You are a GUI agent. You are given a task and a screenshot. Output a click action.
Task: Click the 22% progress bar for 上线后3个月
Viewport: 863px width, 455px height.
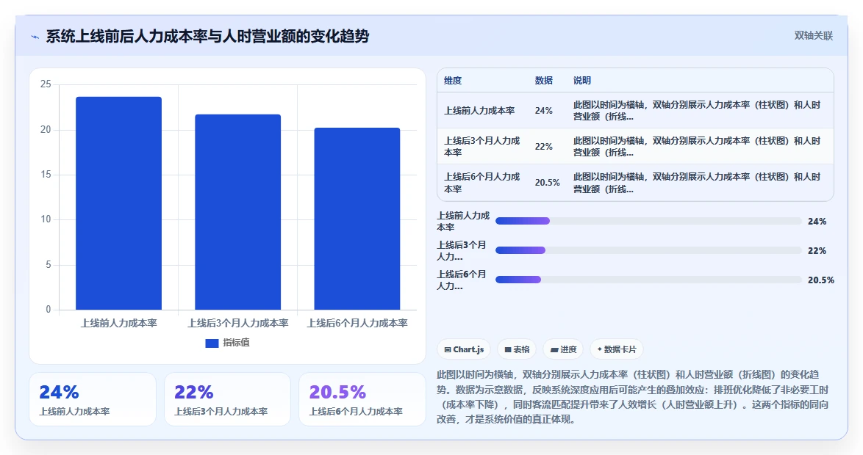[x=648, y=250]
